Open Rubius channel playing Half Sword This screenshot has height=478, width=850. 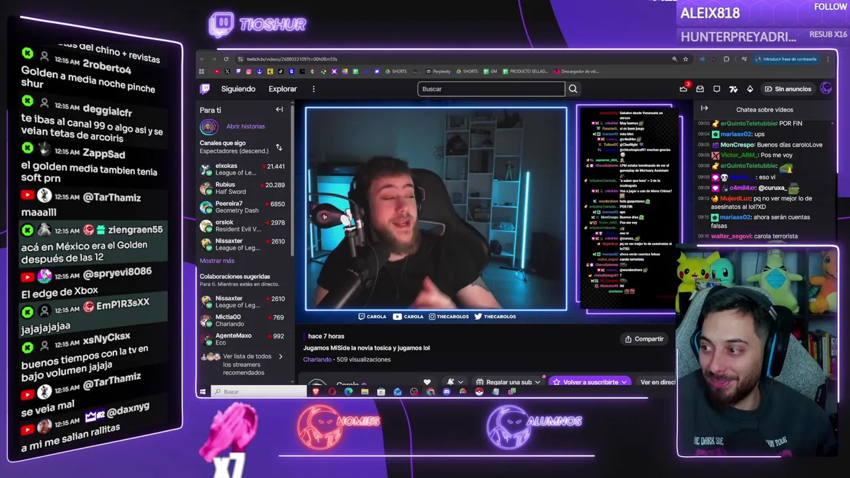click(x=242, y=188)
